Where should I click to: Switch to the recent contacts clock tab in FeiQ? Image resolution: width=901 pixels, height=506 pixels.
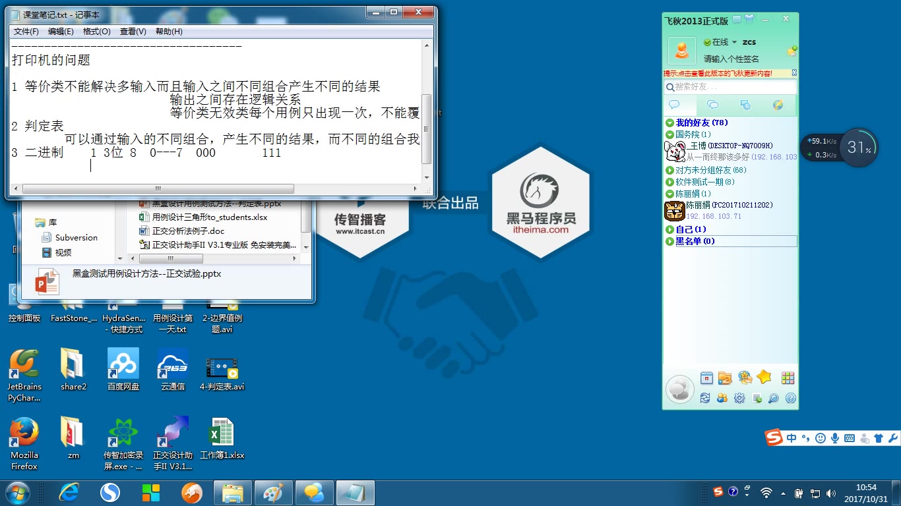[x=746, y=105]
